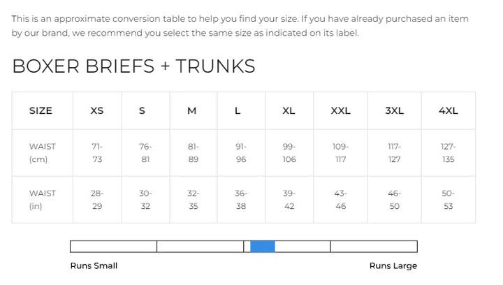Viewport: 503px width, 285px height.
Task: Click the BOXER BRIEFS + TRUNKS heading
Action: click(x=133, y=66)
